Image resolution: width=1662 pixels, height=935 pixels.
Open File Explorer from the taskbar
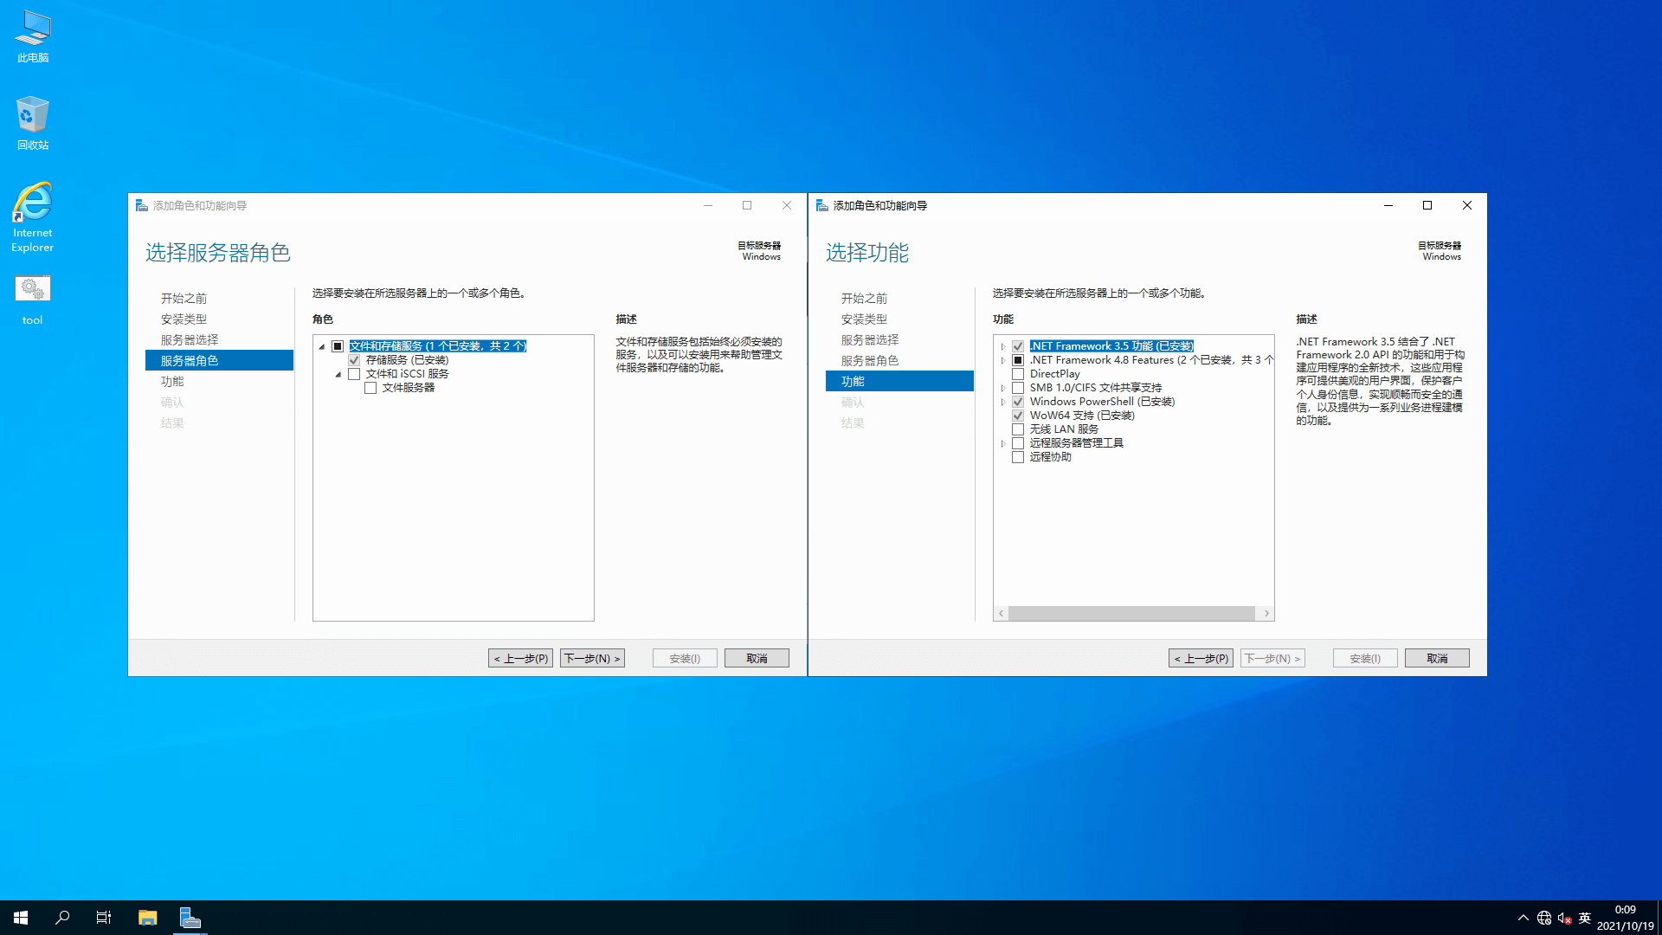click(147, 918)
